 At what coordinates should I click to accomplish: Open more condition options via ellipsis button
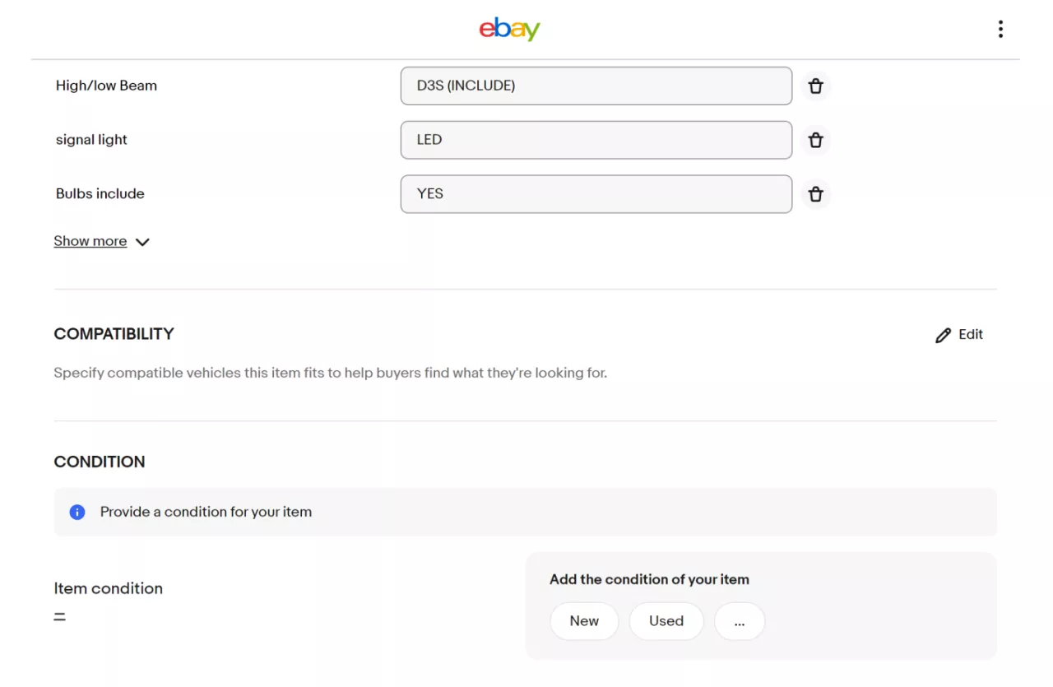740,621
